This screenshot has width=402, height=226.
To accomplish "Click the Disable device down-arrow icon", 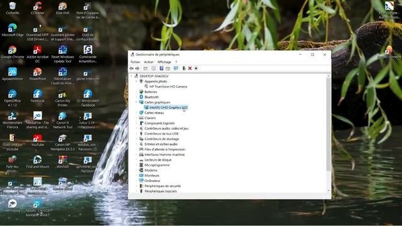I will (x=196, y=68).
